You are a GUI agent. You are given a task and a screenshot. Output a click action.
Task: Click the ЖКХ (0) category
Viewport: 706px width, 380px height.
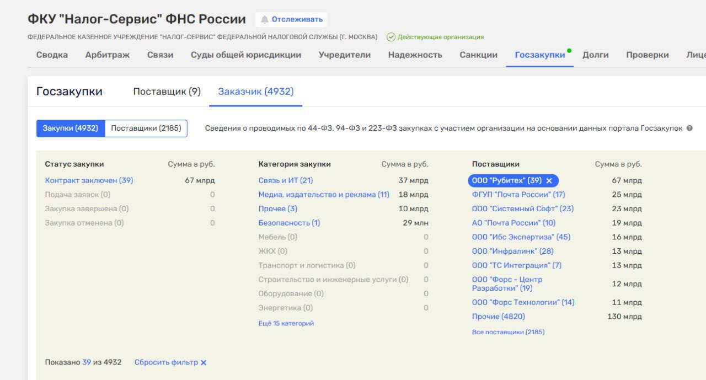pyautogui.click(x=273, y=251)
